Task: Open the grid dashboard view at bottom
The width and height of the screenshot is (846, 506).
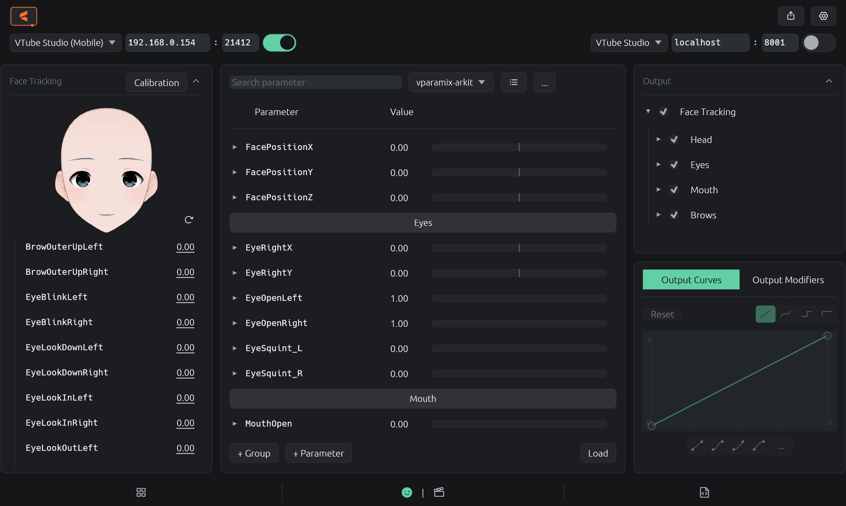Action: coord(141,492)
